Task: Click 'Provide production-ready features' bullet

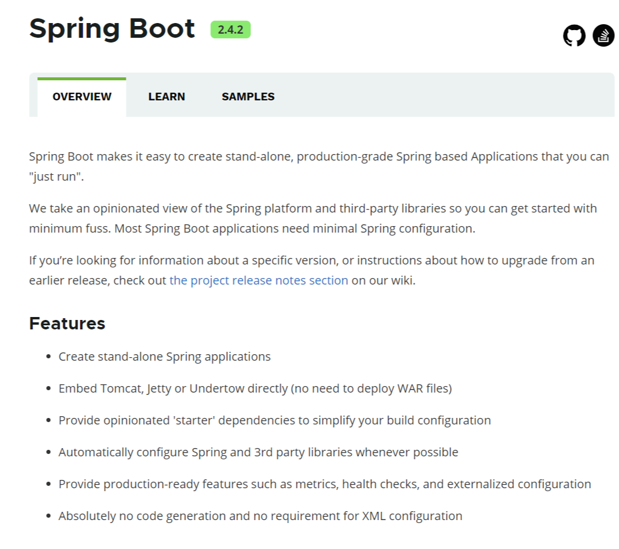Action: coord(325,484)
